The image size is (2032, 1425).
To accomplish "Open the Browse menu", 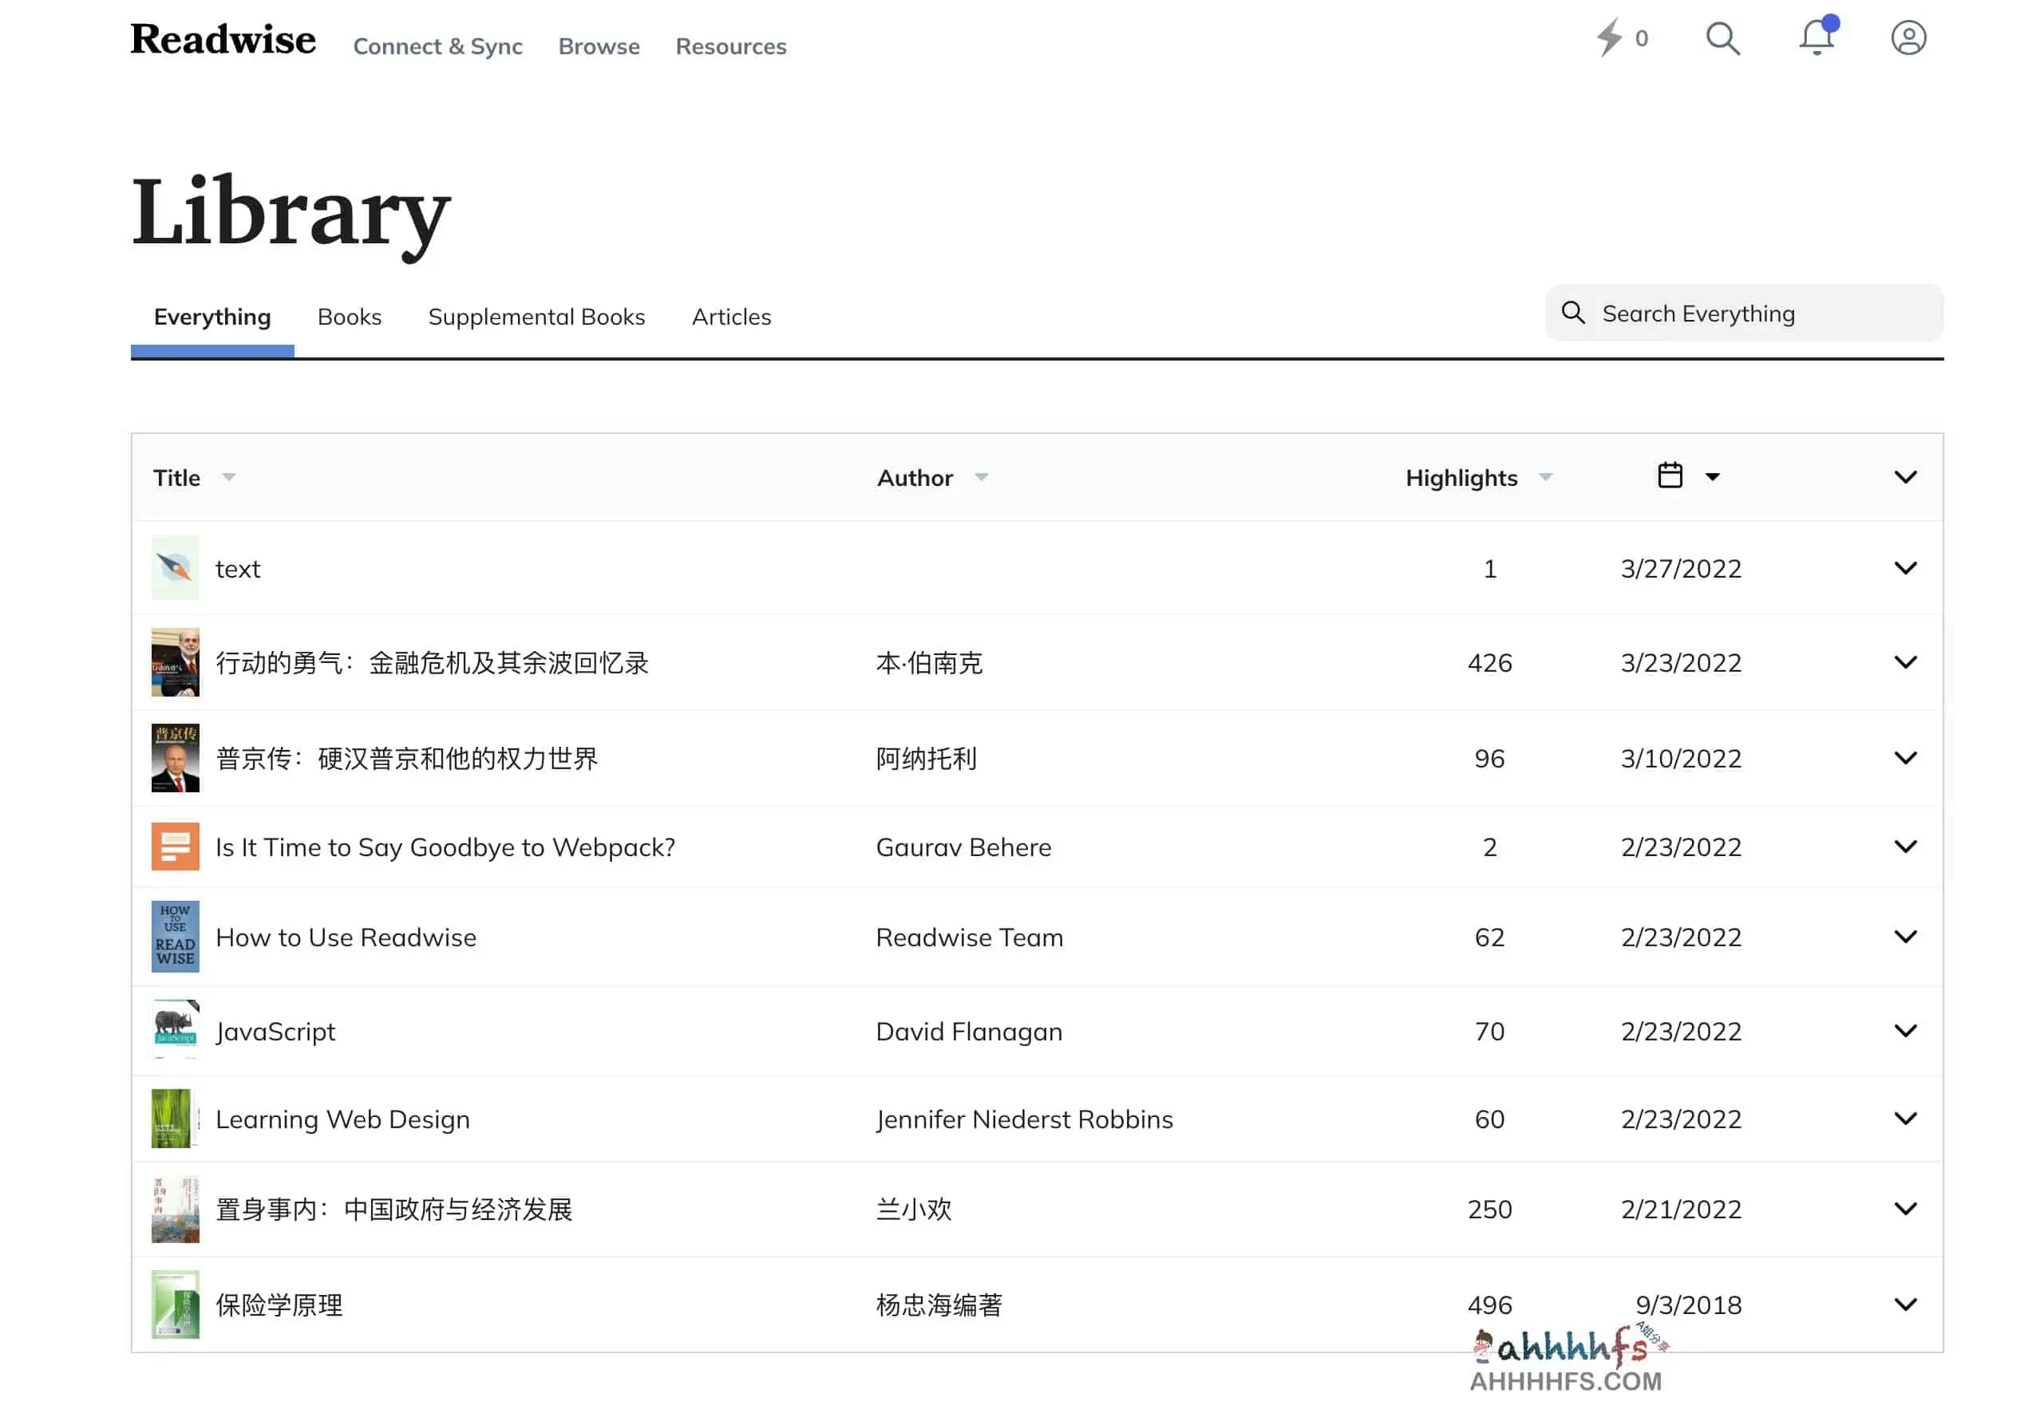I will point(599,46).
